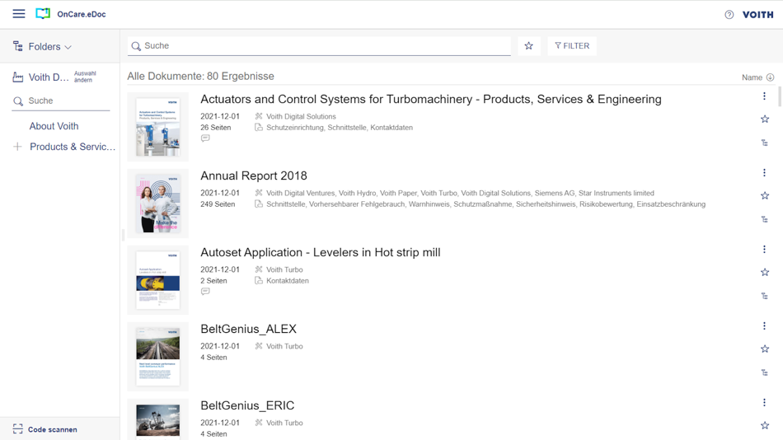Open the hamburger main menu
Image resolution: width=783 pixels, height=440 pixels.
(19, 13)
